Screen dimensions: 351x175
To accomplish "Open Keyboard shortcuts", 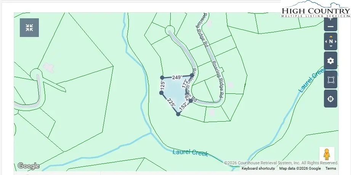I will [258, 169].
